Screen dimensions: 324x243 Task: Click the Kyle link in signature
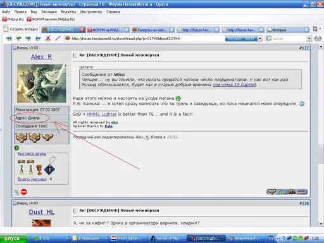[108, 126]
